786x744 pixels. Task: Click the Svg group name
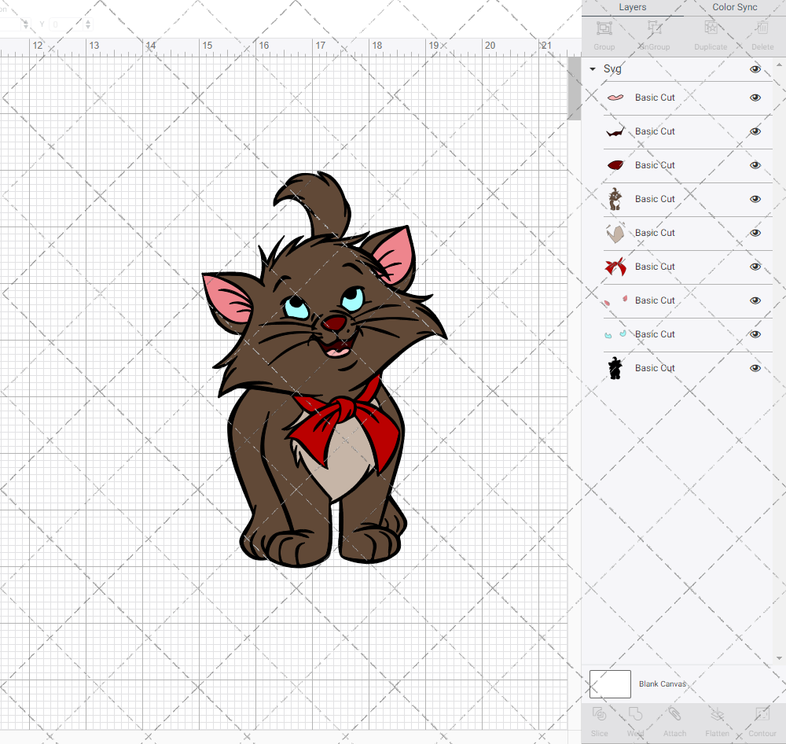point(612,68)
